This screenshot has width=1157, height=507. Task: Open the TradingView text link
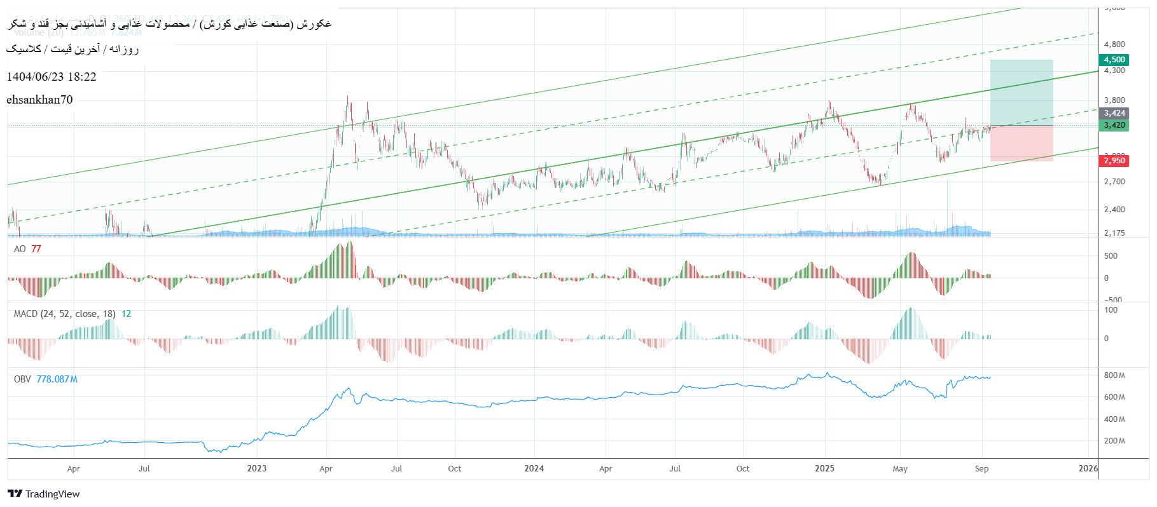(x=53, y=494)
